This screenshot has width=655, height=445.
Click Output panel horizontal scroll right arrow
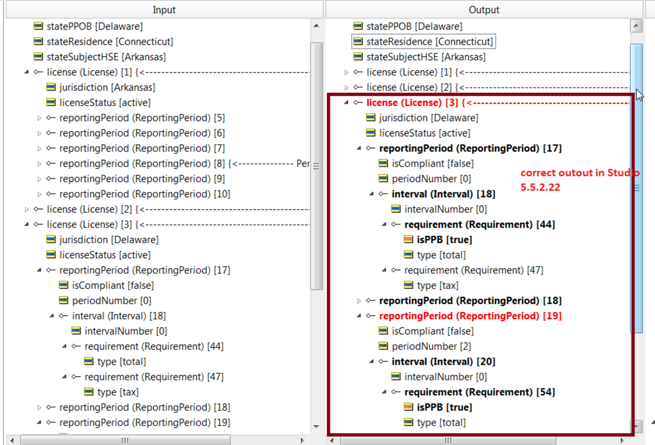pyautogui.click(x=622, y=440)
